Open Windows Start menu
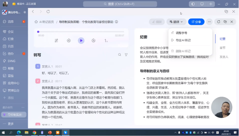The image size is (239, 136). (x=3, y=133)
